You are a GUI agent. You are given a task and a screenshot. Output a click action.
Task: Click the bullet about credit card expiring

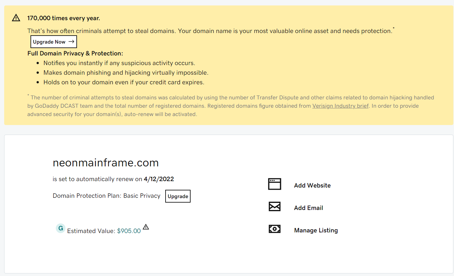(124, 82)
